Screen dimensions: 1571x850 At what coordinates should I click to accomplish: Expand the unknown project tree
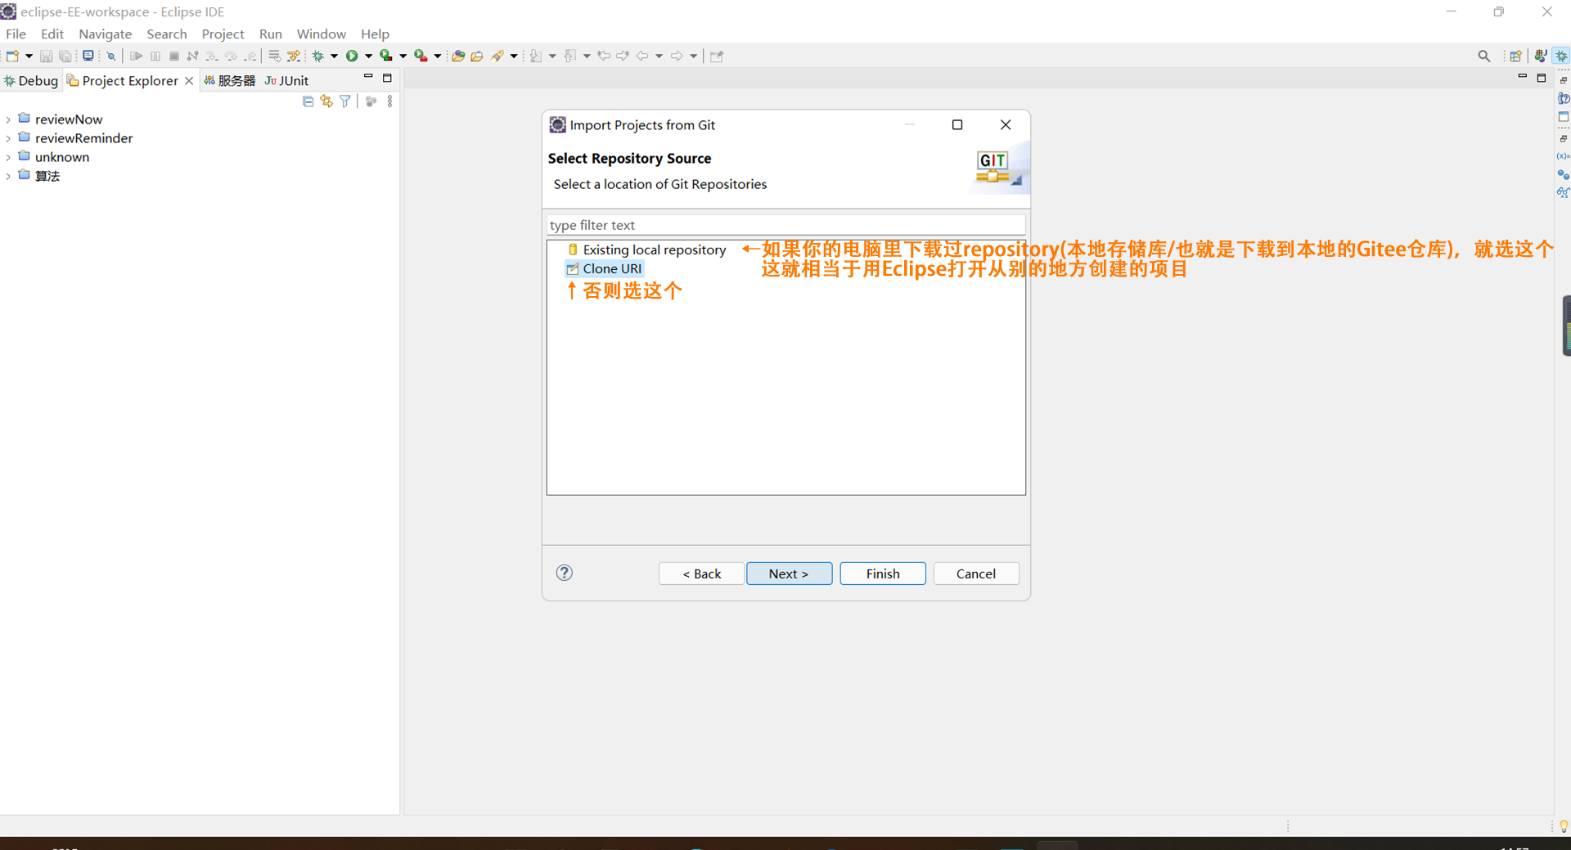coord(8,157)
